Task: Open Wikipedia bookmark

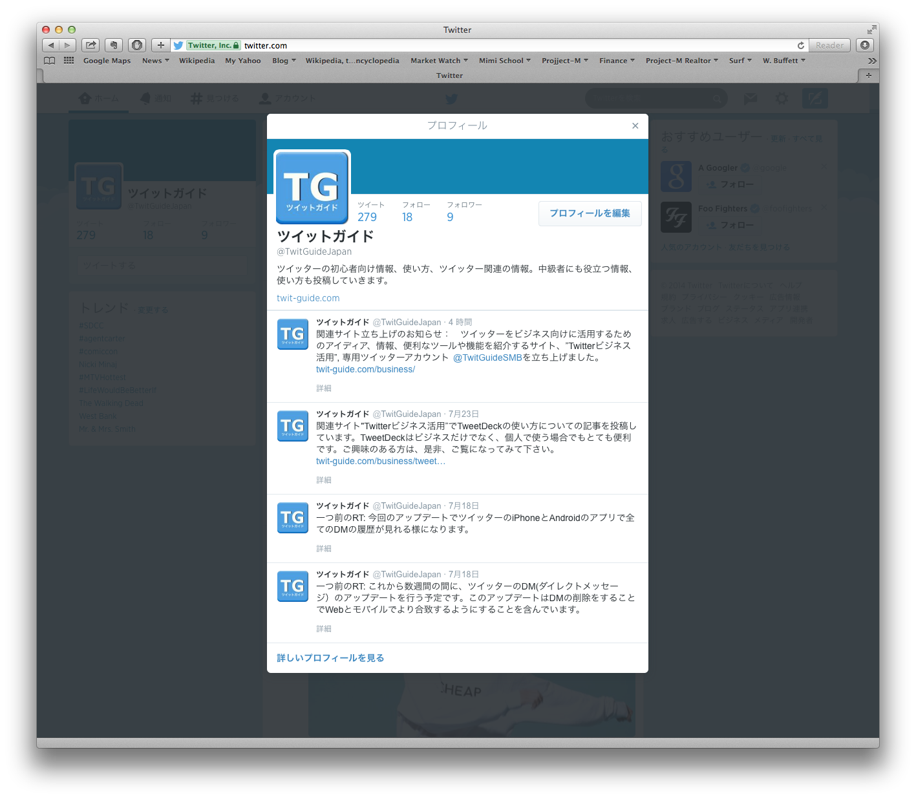Action: [197, 61]
